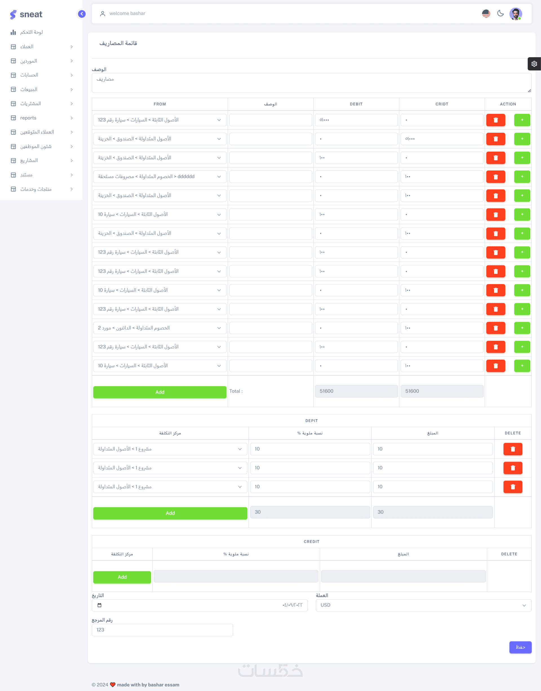Screen dimensions: 541x691
Task: Open first DEPIT cost center dropdown
Action: click(x=170, y=449)
